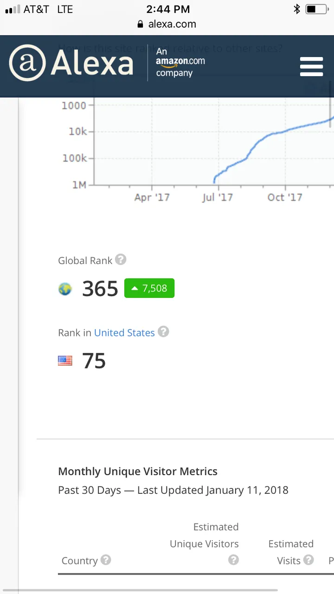
Task: Open the hamburger menu
Action: [x=311, y=66]
